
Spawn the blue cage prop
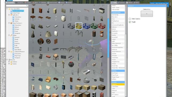[x=86, y=26]
